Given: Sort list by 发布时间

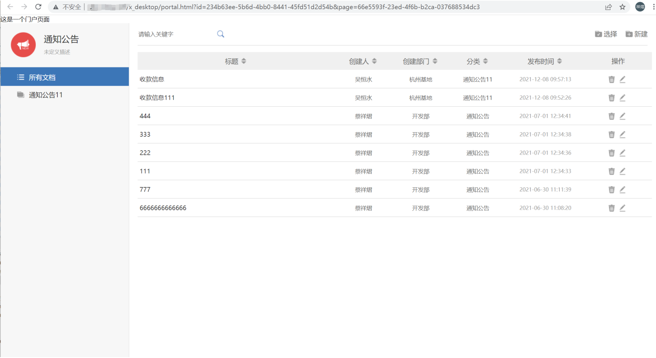Looking at the screenshot, I should pos(559,61).
